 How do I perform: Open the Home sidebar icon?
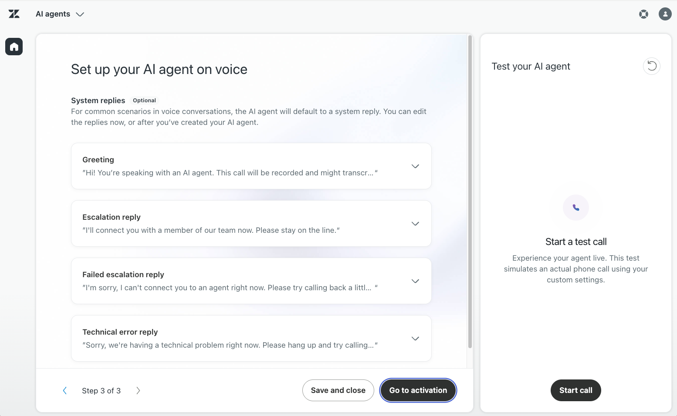click(14, 47)
